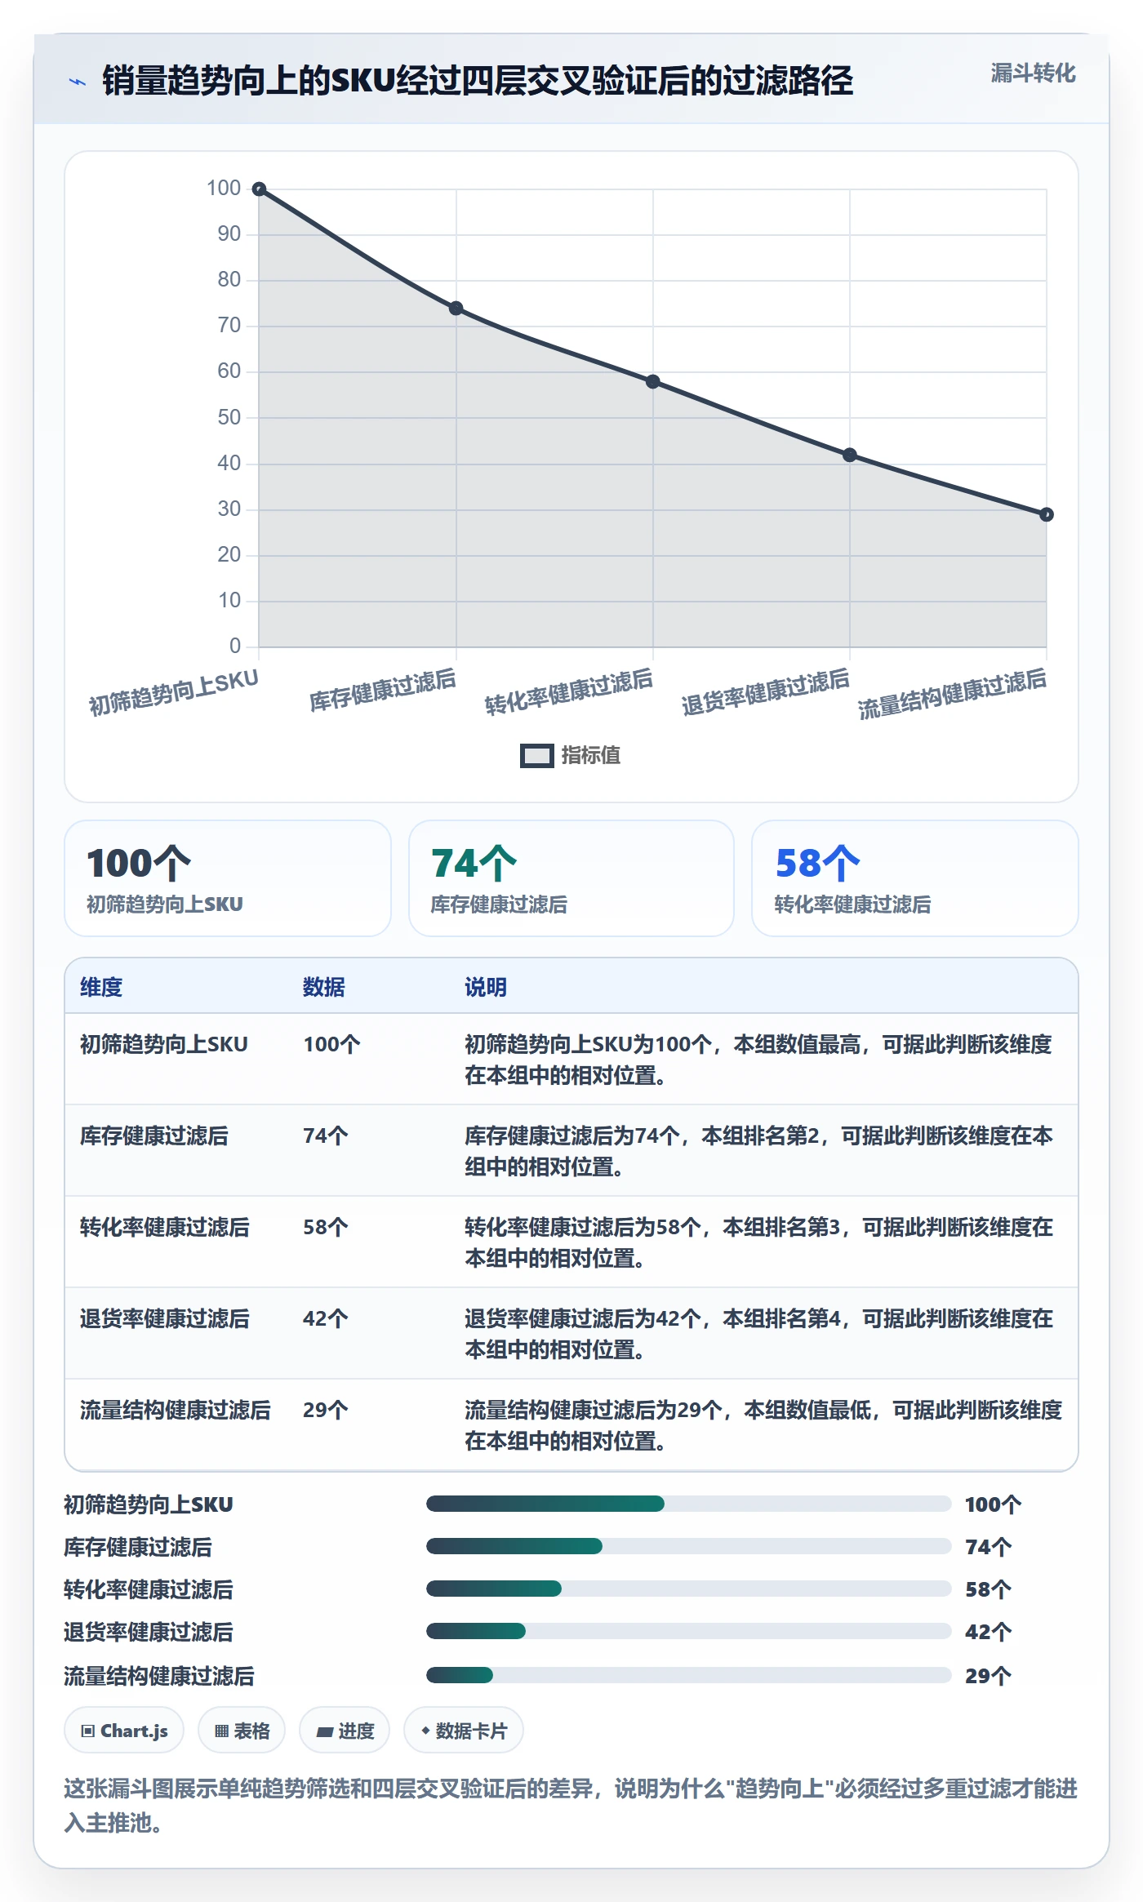Toggle the 指标值 legend swatch
The width and height of the screenshot is (1143, 1902).
click(537, 756)
